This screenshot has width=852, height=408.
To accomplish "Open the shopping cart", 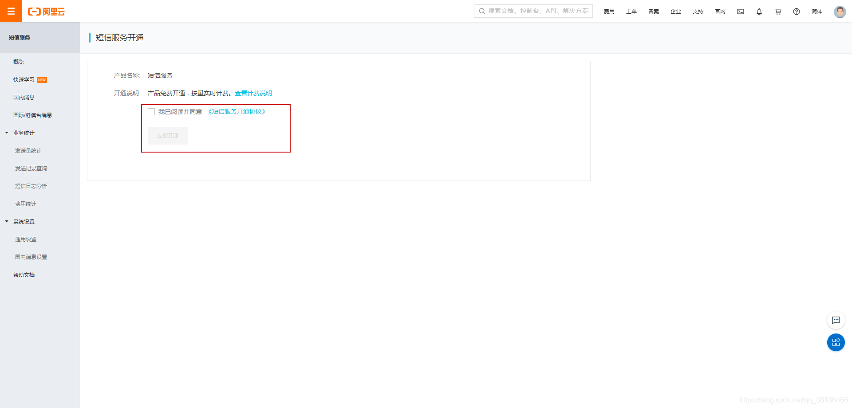I will (x=778, y=12).
